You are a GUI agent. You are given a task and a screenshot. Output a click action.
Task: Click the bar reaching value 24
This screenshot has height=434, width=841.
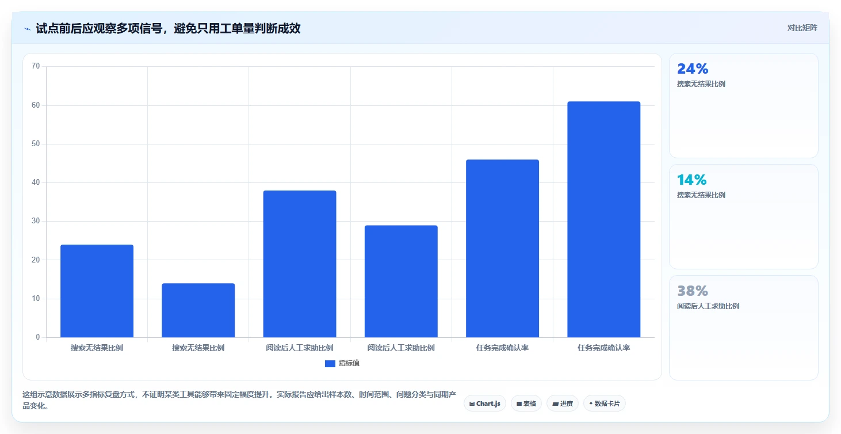coord(97,291)
